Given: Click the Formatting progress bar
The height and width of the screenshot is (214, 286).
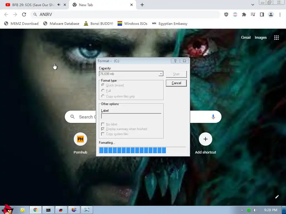Looking at the screenshot, I should click(x=142, y=150).
